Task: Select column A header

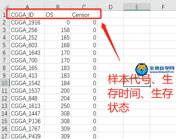Action: pos(27,7)
